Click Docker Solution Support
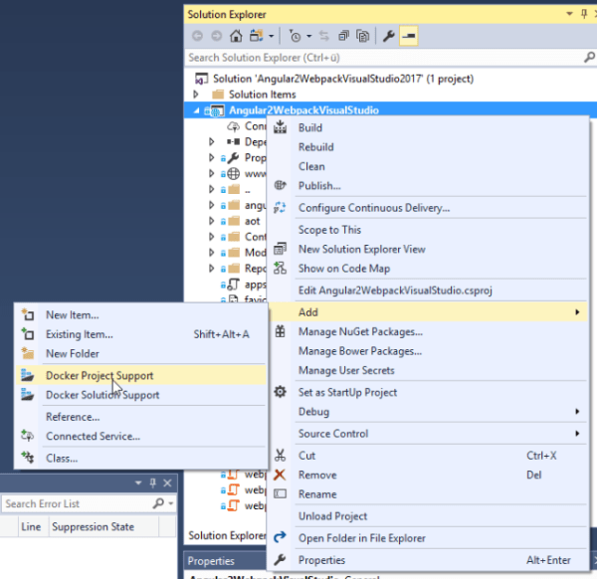 click(x=141, y=395)
